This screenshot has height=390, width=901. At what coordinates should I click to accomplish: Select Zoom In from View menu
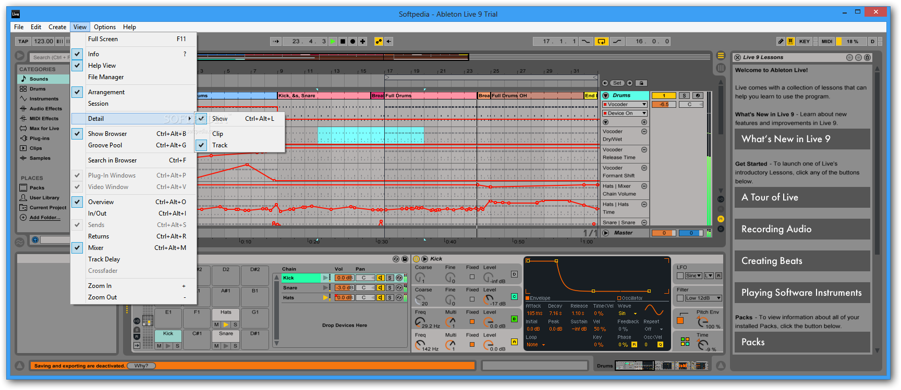133,286
